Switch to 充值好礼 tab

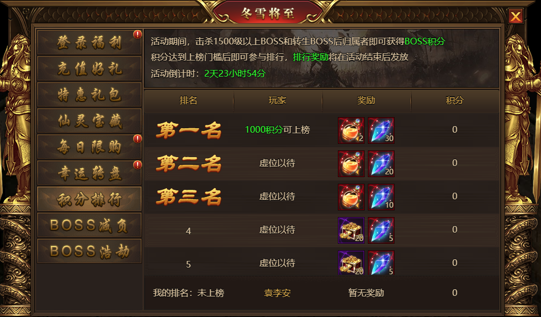click(x=89, y=68)
